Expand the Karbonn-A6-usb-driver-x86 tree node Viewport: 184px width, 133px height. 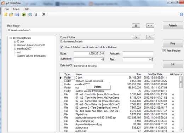click(x=15, y=45)
